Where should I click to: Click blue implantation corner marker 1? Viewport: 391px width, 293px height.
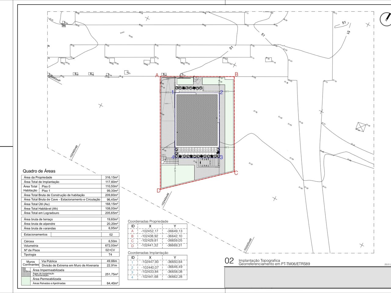tap(173, 92)
